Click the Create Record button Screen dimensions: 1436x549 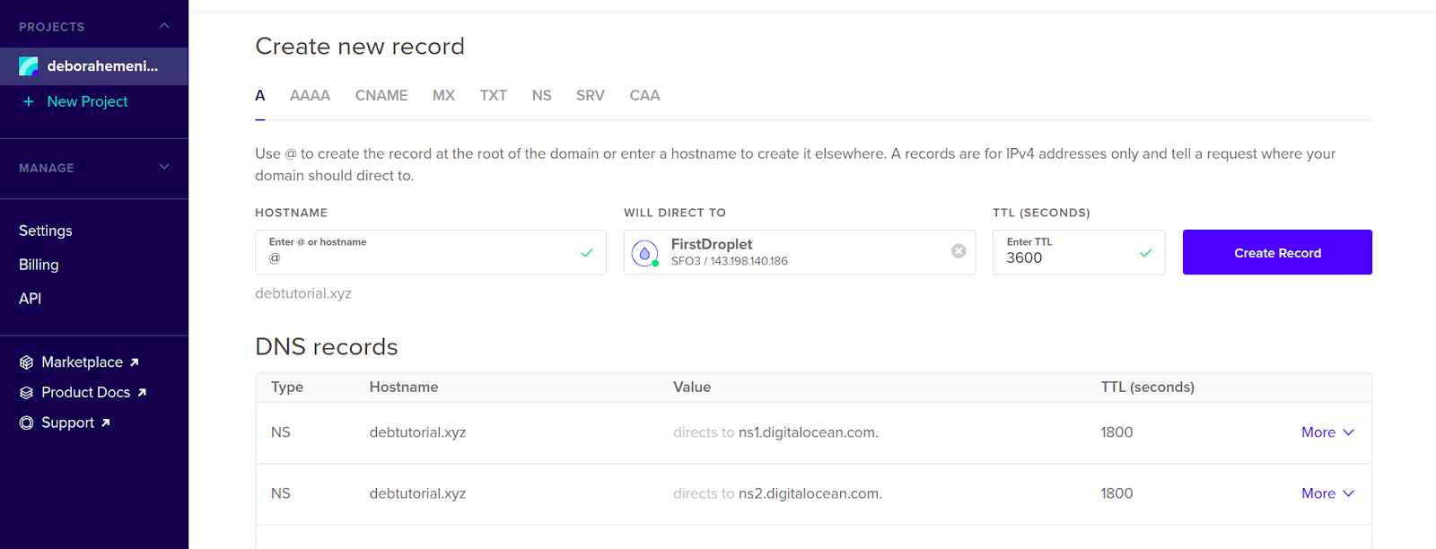(1277, 252)
